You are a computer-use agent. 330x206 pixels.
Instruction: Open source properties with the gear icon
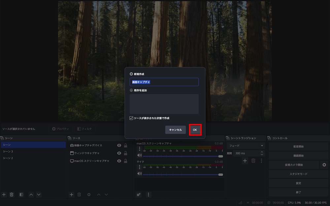tap(89, 195)
